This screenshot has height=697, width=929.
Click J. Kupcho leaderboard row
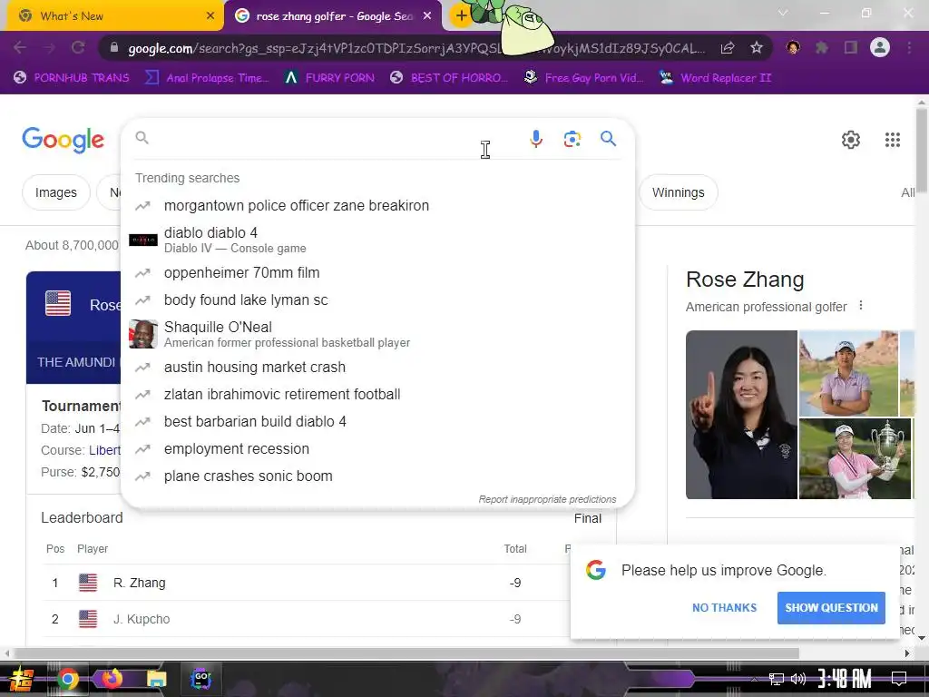(x=305, y=619)
